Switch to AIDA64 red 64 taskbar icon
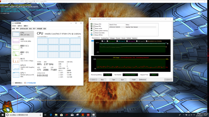Viewport: 209px width, 117px height. pos(88,115)
